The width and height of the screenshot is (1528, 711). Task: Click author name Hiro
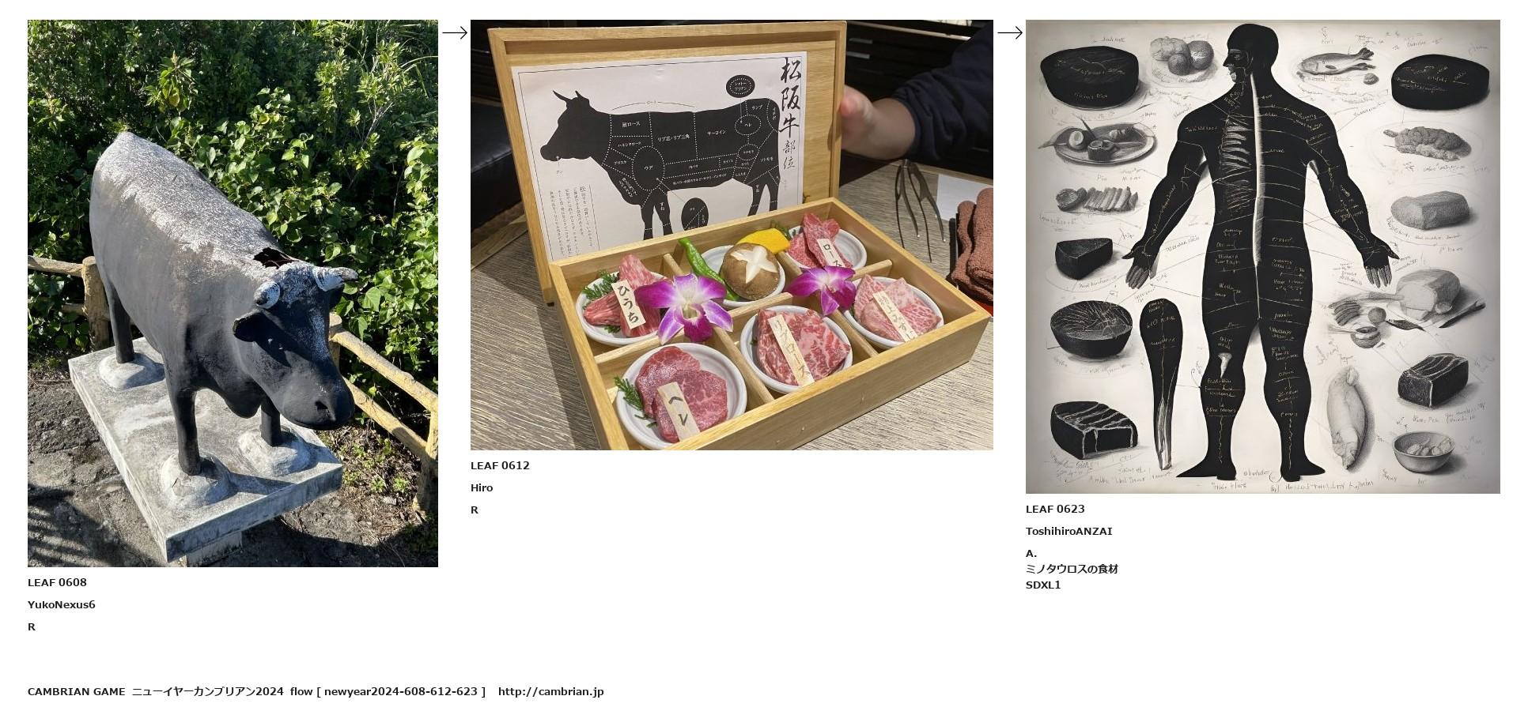(x=482, y=487)
